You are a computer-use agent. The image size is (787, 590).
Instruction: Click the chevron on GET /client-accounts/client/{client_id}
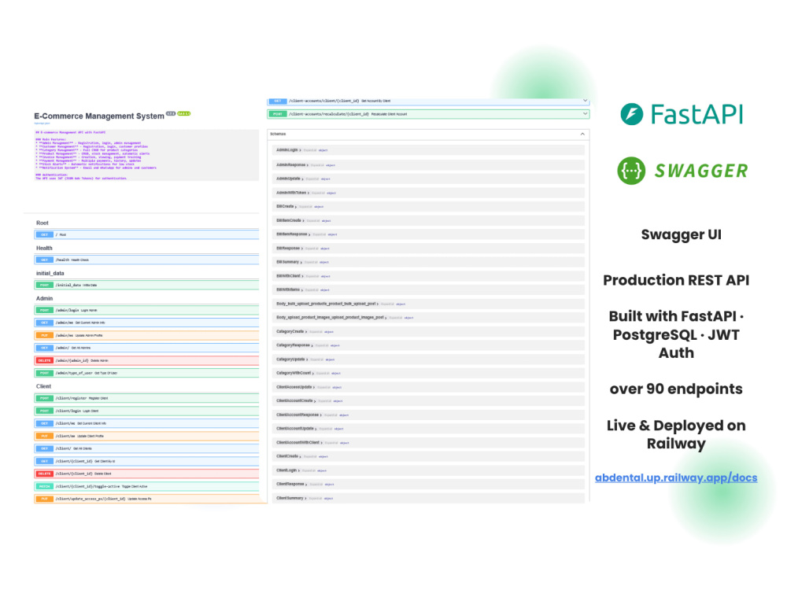tap(586, 101)
